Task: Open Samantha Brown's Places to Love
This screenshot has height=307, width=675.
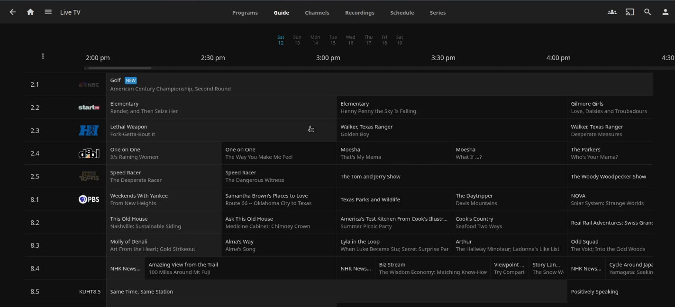Action: 279,199
